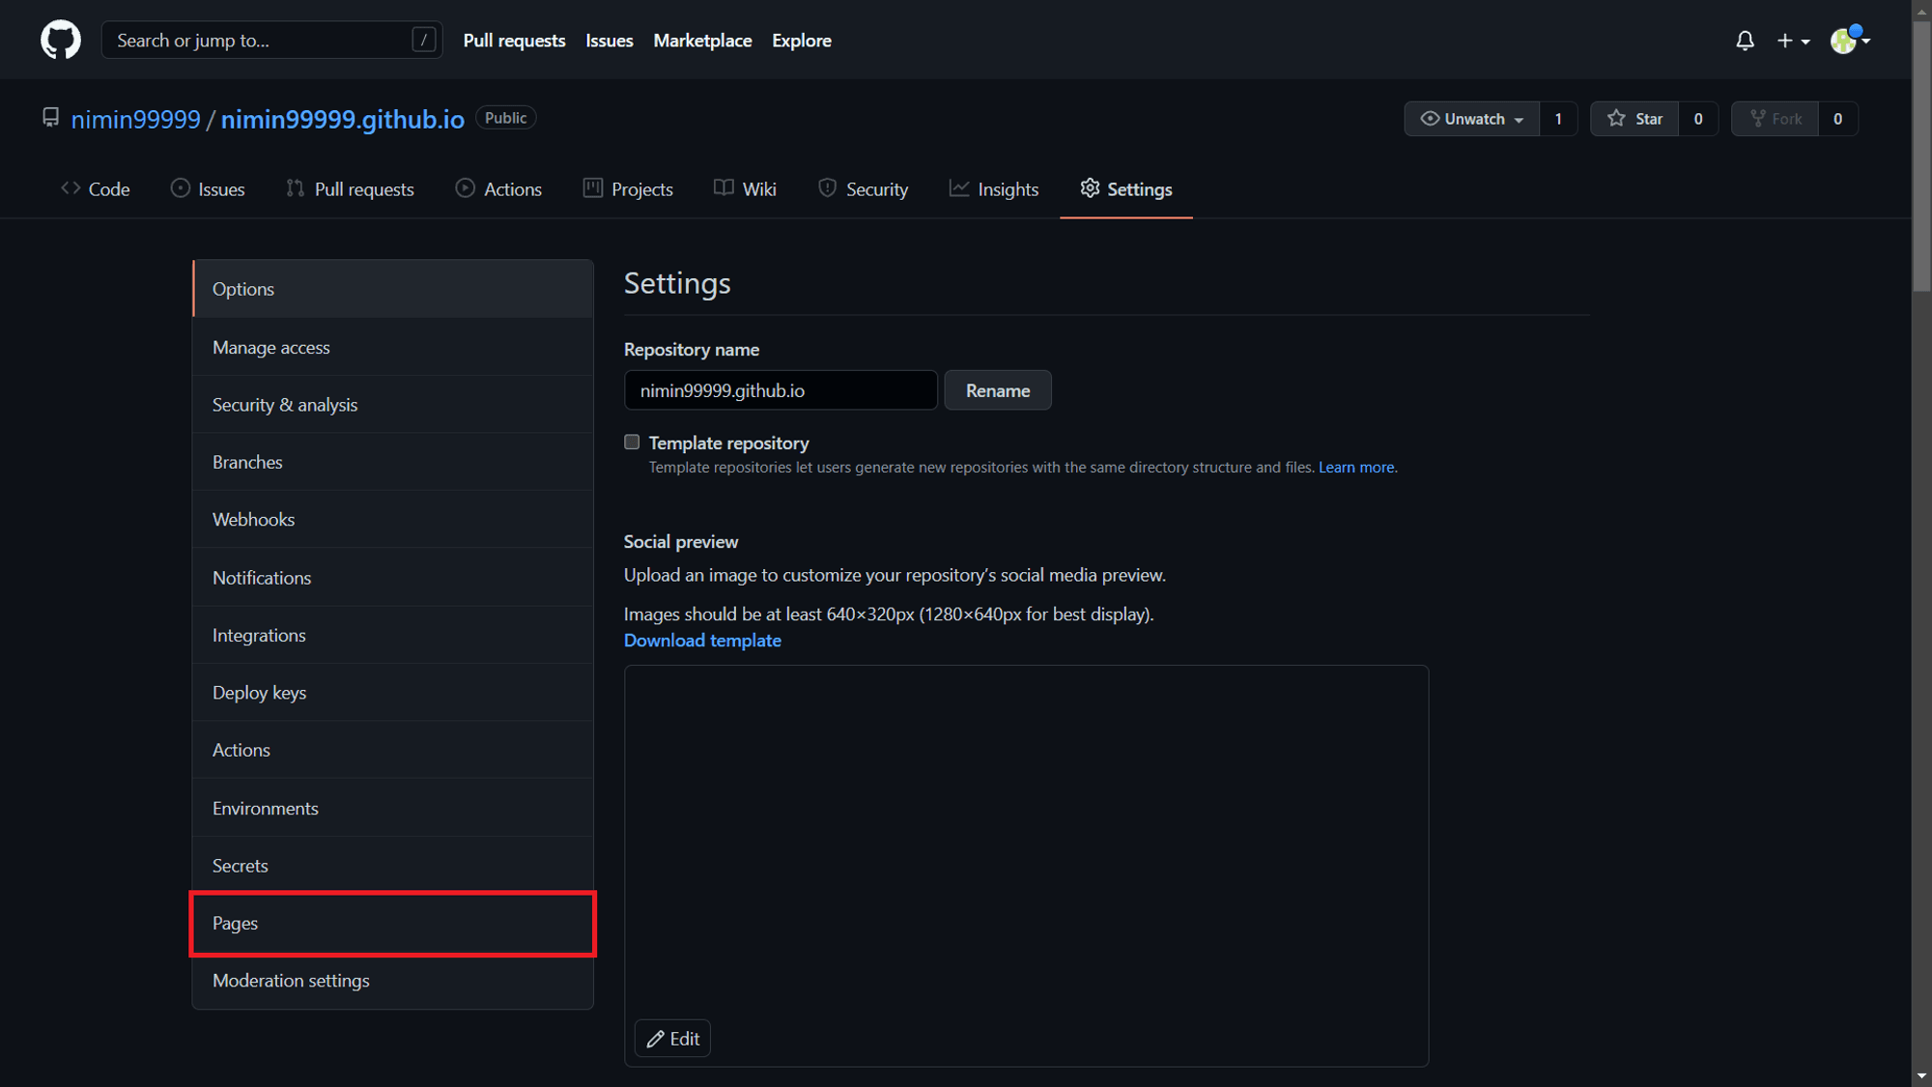Click the scrollbar down arrow
This screenshot has height=1087, width=1932.
click(x=1920, y=1076)
